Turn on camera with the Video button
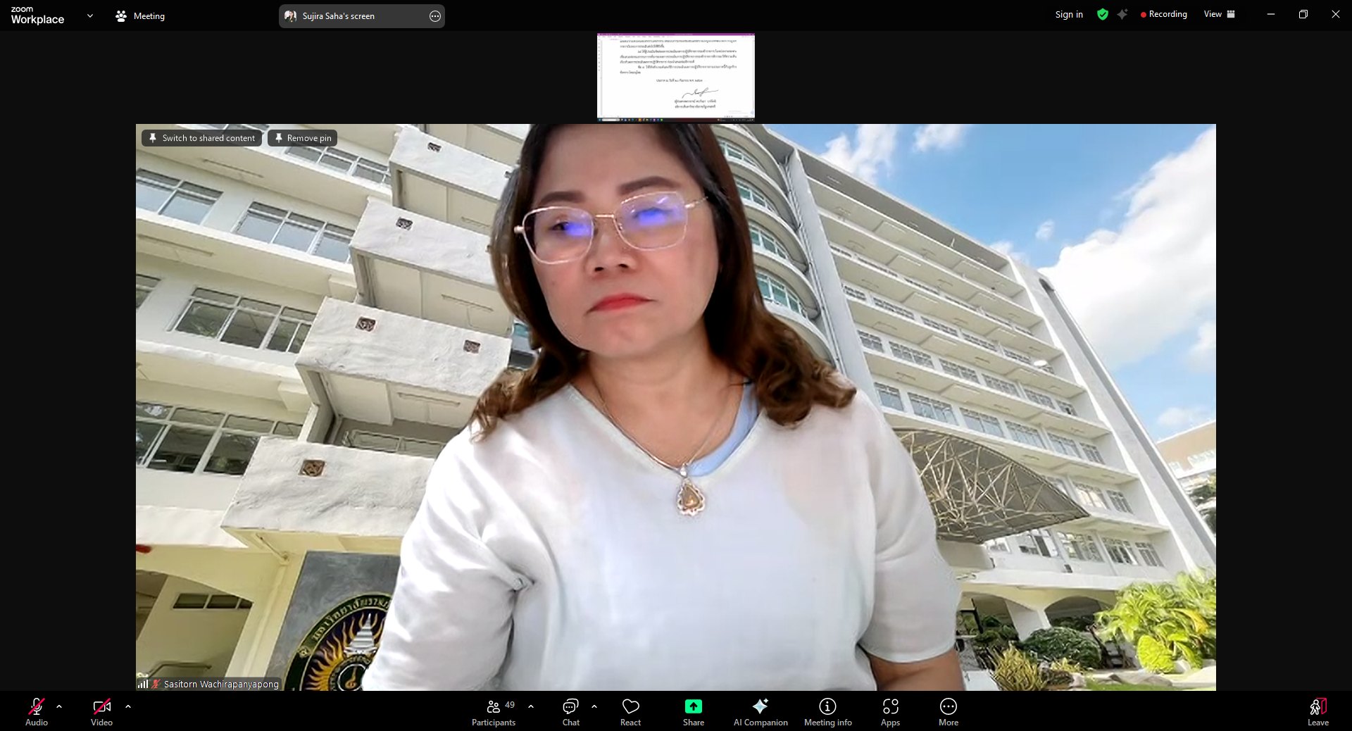The height and width of the screenshot is (731, 1352). [x=101, y=711]
